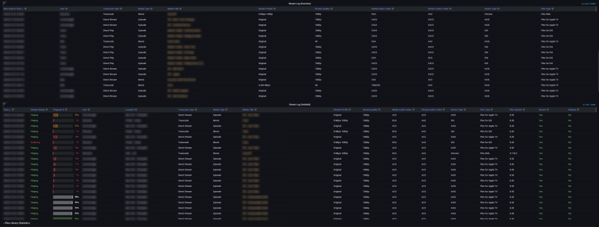Viewport: 599px width, 227px height.
Task: Open Time column filter in Stream Log (Detailed)
Action: pos(13,110)
